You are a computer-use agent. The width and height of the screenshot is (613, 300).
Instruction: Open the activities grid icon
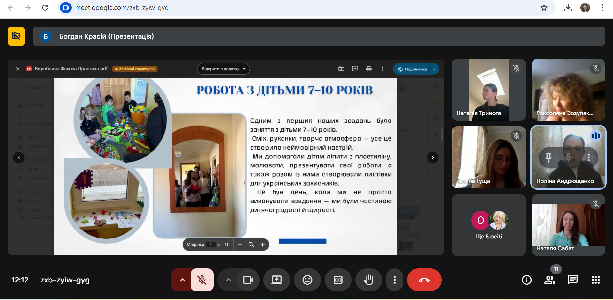(595, 280)
